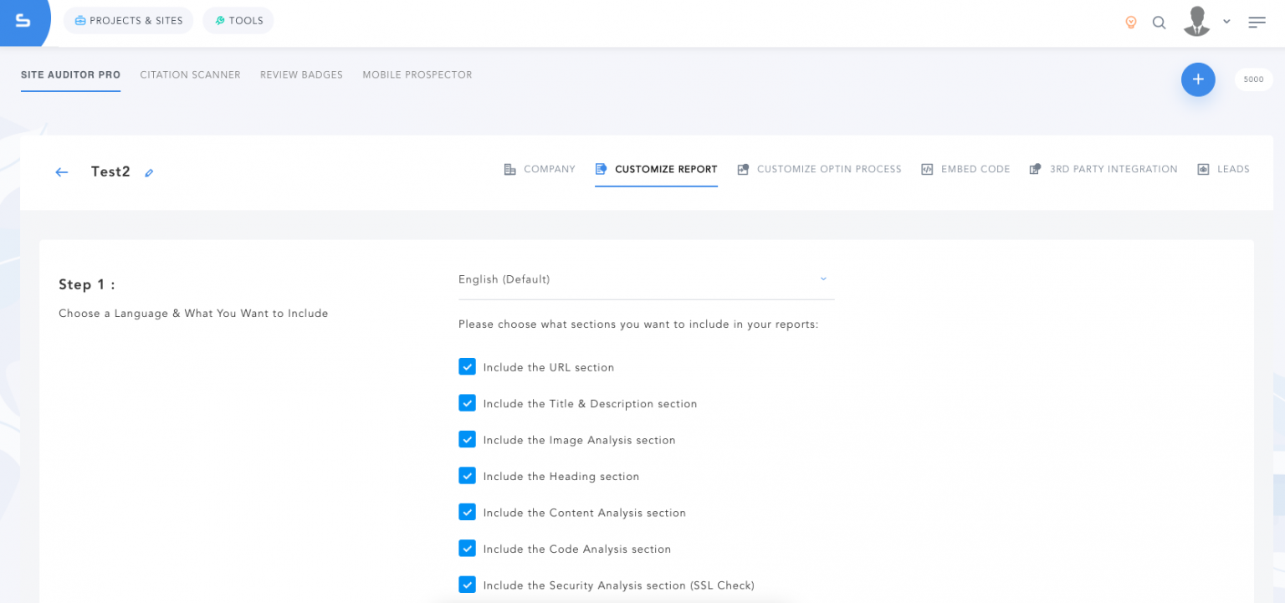Click the Test2 project title

(x=110, y=171)
